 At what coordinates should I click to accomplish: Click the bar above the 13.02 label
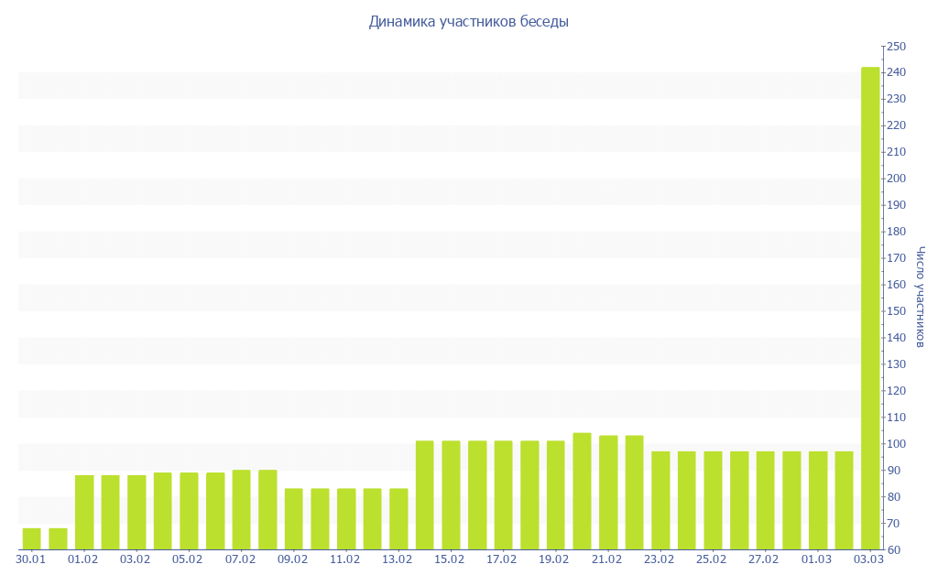398,518
